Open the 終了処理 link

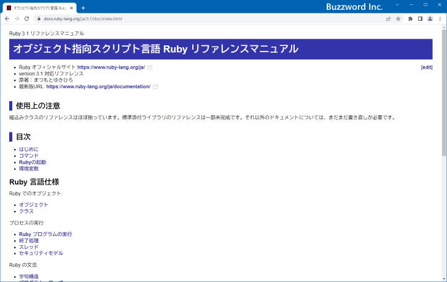(x=29, y=241)
